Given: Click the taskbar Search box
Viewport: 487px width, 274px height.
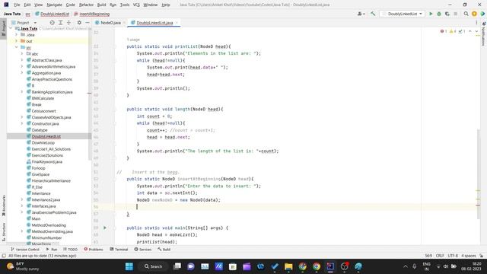Looking at the screenshot, I should [154, 266].
